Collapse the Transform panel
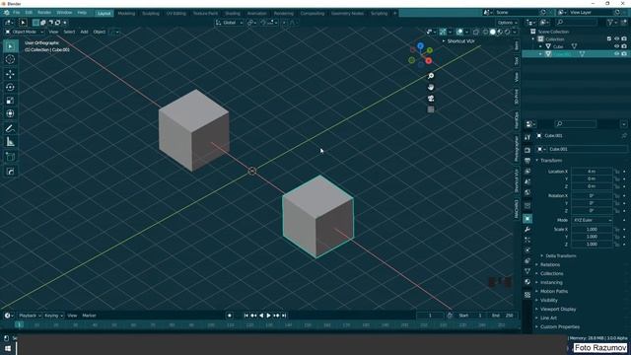This screenshot has width=631, height=355. point(550,161)
